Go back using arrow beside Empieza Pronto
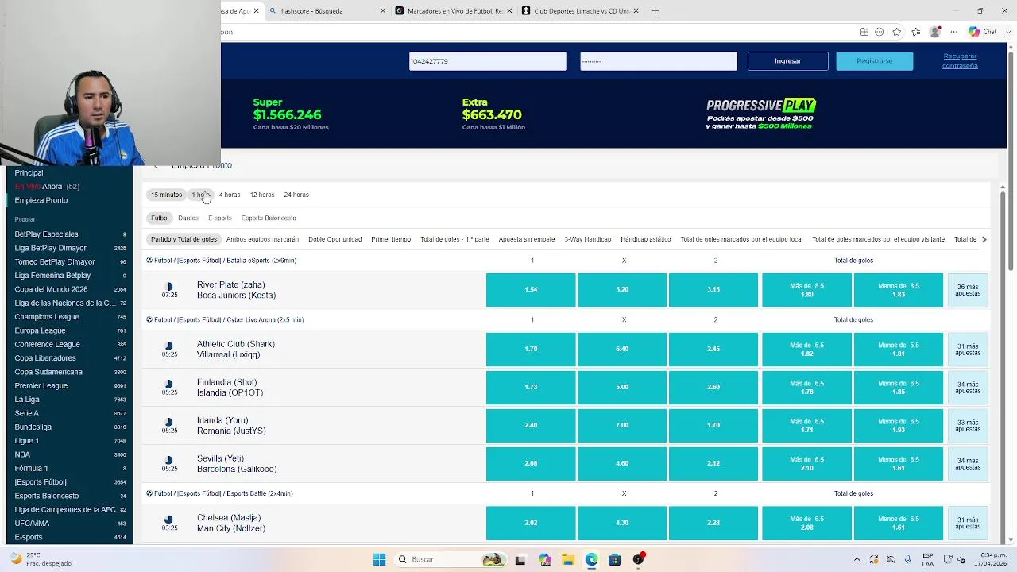 click(x=157, y=165)
